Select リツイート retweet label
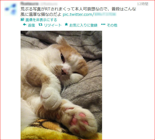Viewport: 155px width, 140px height. (53, 25)
